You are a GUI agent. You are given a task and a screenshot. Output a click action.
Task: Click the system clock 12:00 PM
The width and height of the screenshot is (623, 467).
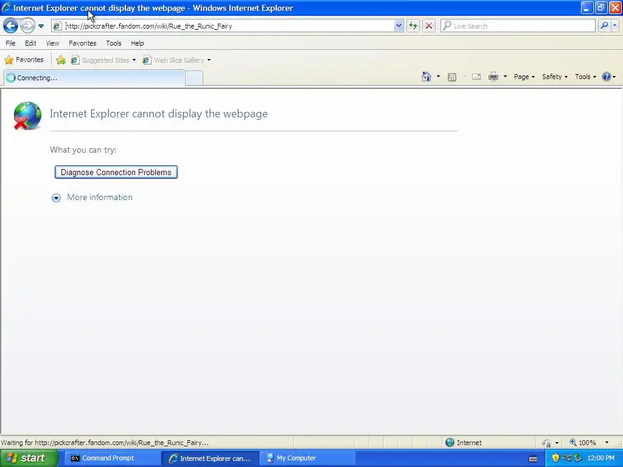[600, 458]
